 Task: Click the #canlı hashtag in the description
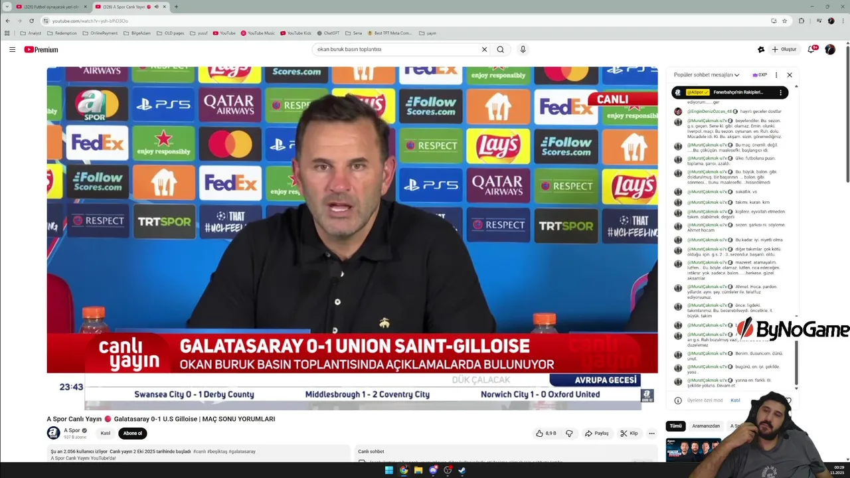point(201,451)
